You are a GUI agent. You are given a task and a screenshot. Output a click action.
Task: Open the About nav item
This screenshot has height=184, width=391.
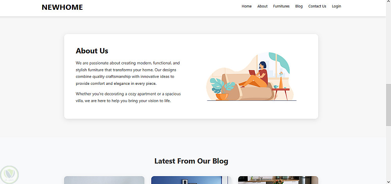coord(262,6)
